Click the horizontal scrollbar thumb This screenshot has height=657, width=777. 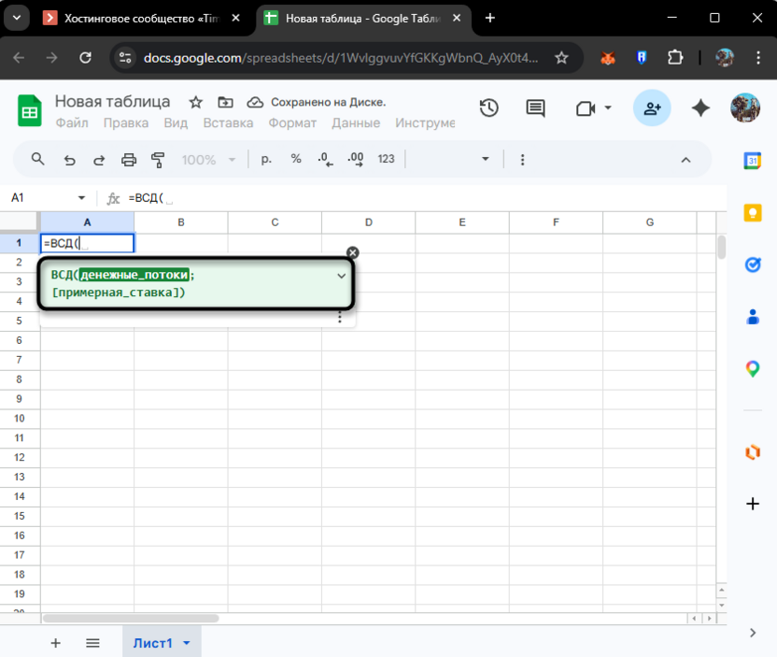(x=131, y=618)
